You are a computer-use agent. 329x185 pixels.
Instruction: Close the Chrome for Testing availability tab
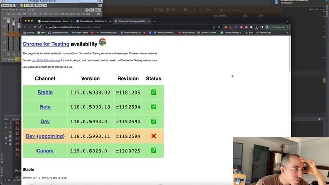point(149,21)
